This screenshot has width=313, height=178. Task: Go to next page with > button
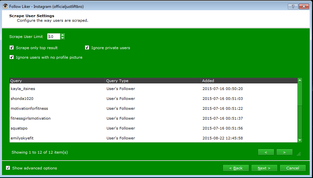pyautogui.click(x=285, y=152)
